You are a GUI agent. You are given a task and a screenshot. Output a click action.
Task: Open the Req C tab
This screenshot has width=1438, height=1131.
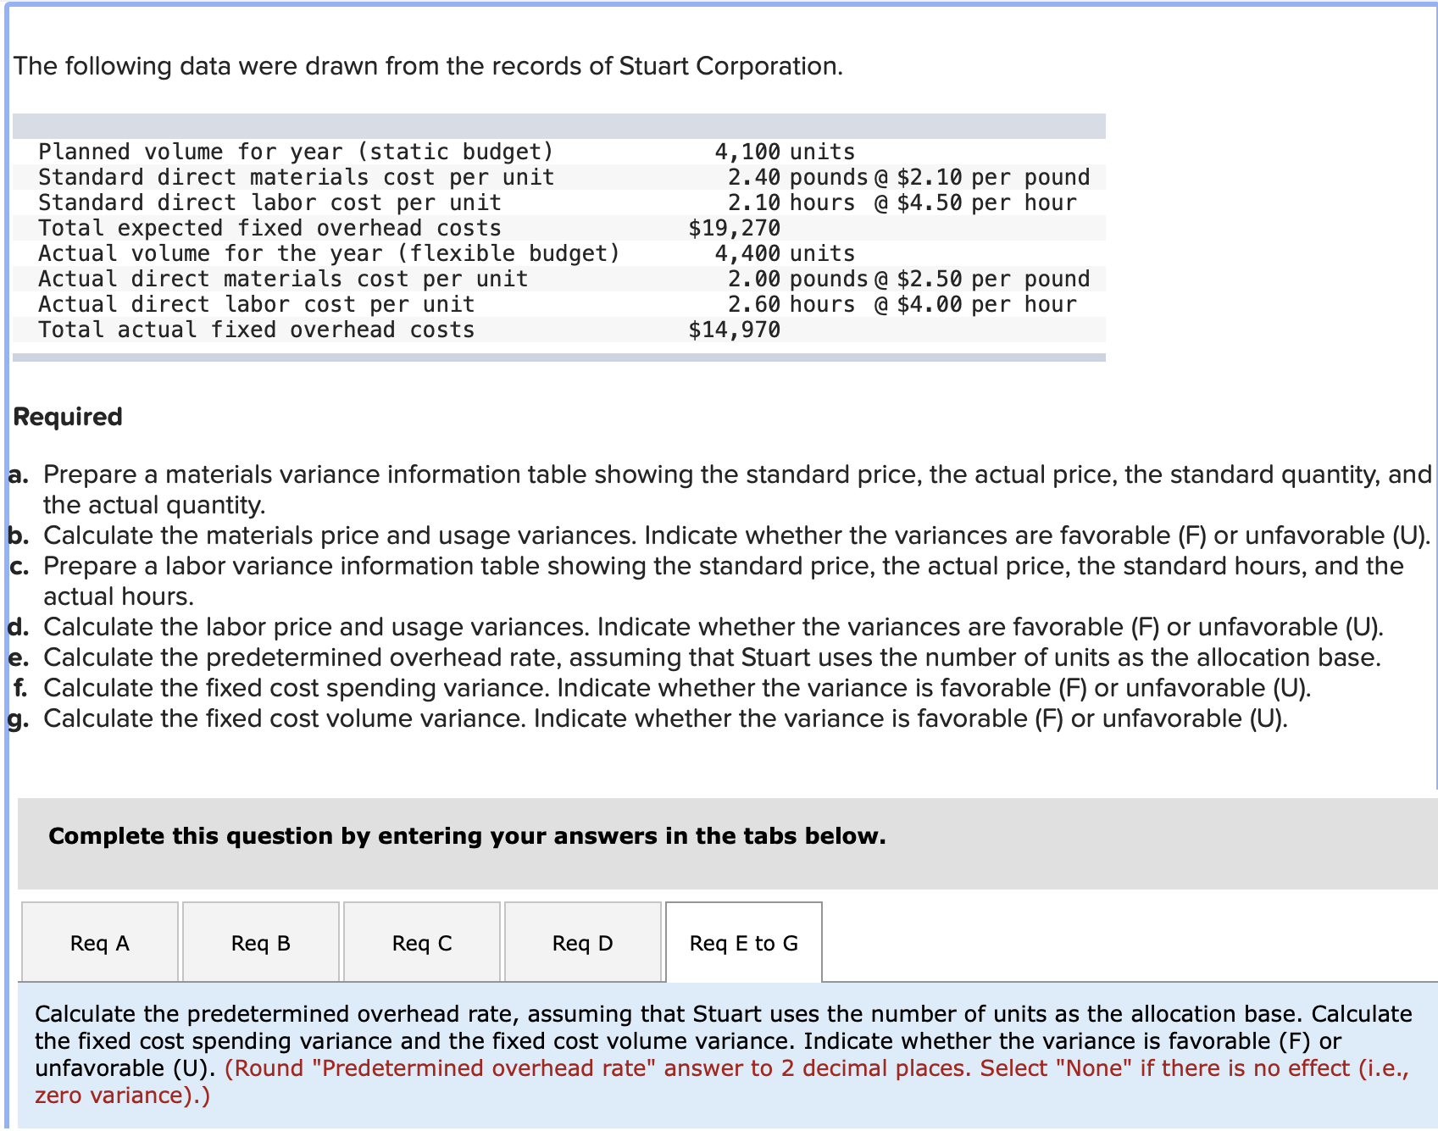tap(420, 941)
